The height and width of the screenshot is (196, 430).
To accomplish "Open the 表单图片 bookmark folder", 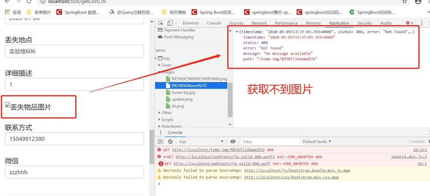I will point(39,12).
